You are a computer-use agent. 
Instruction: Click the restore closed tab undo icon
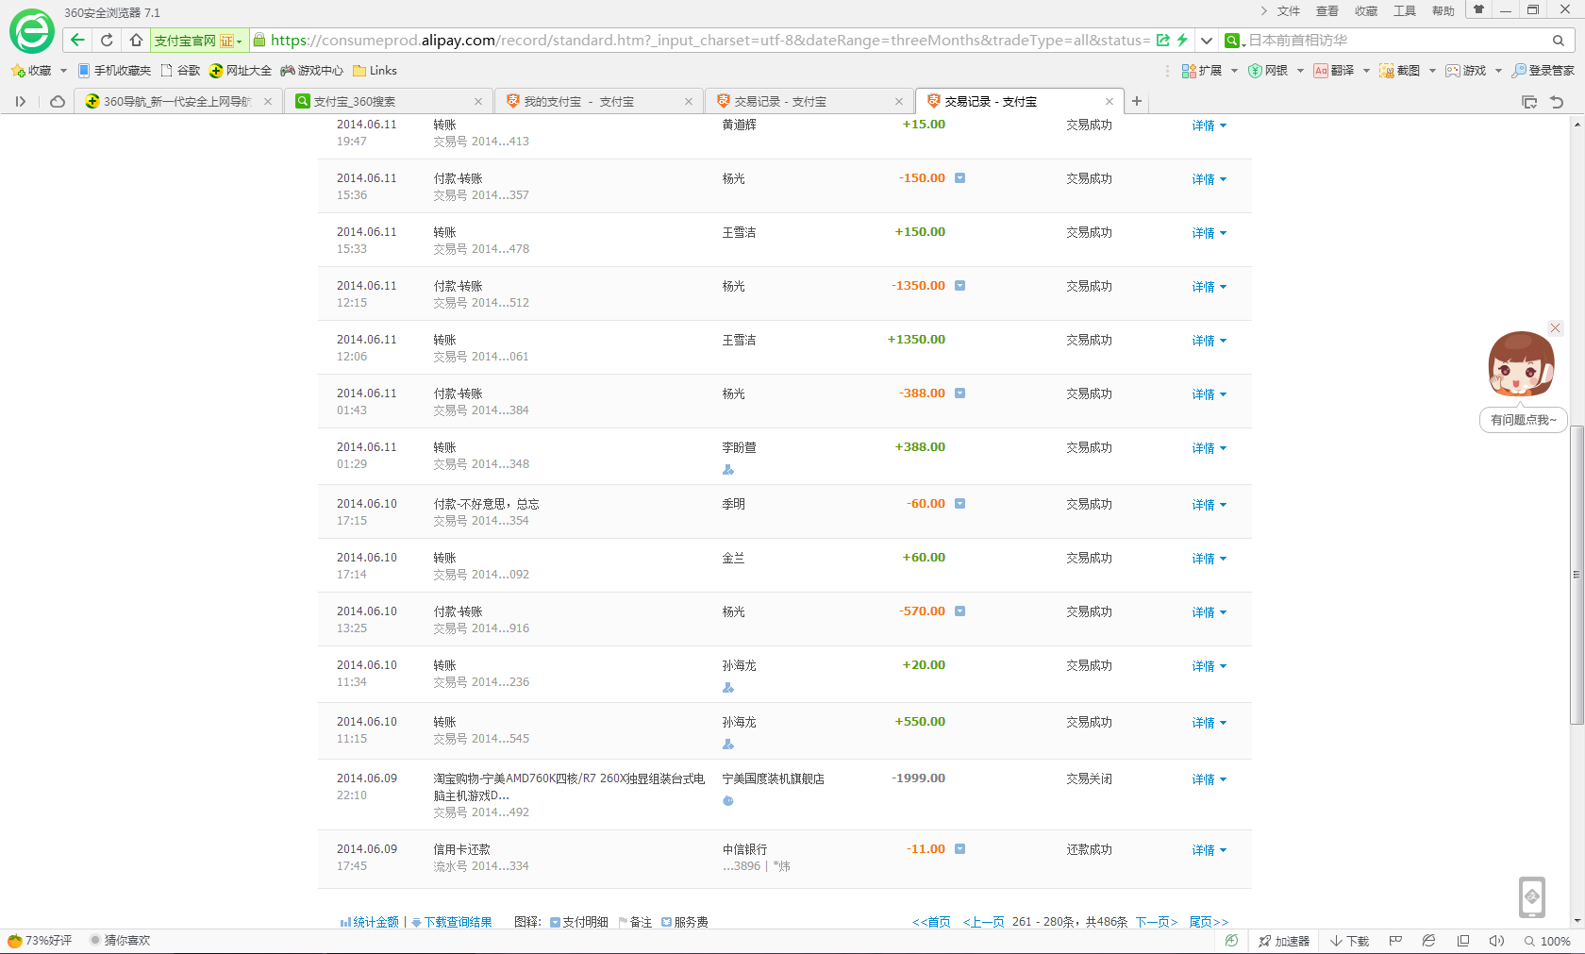coord(1557,102)
